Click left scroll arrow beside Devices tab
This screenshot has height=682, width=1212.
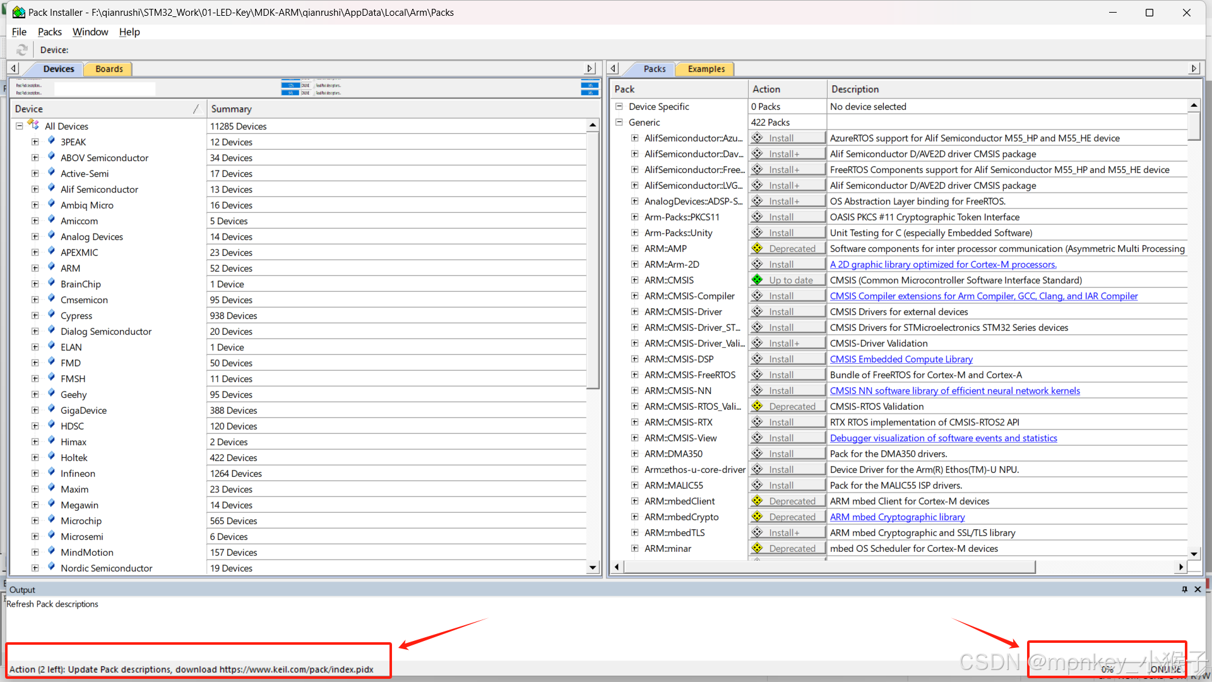tap(14, 68)
